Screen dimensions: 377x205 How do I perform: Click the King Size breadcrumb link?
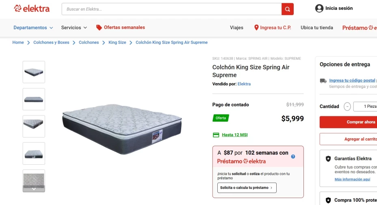pyautogui.click(x=117, y=42)
